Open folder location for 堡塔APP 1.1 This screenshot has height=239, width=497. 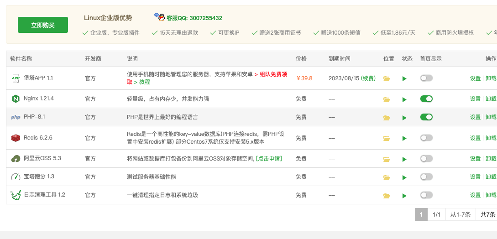387,78
